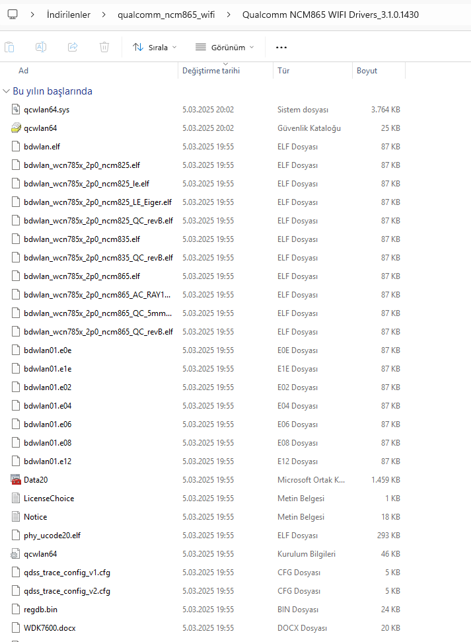The image size is (471, 642).
Task: Select bdwlan_wcn785x_2p0_ncm825_QC_revB.elf file name
Action: click(98, 220)
